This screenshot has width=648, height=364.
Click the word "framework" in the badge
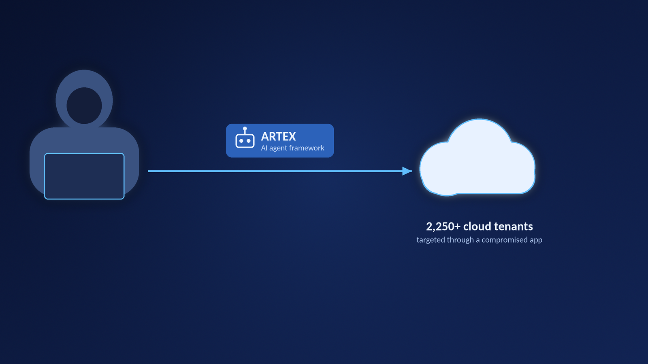click(x=307, y=148)
